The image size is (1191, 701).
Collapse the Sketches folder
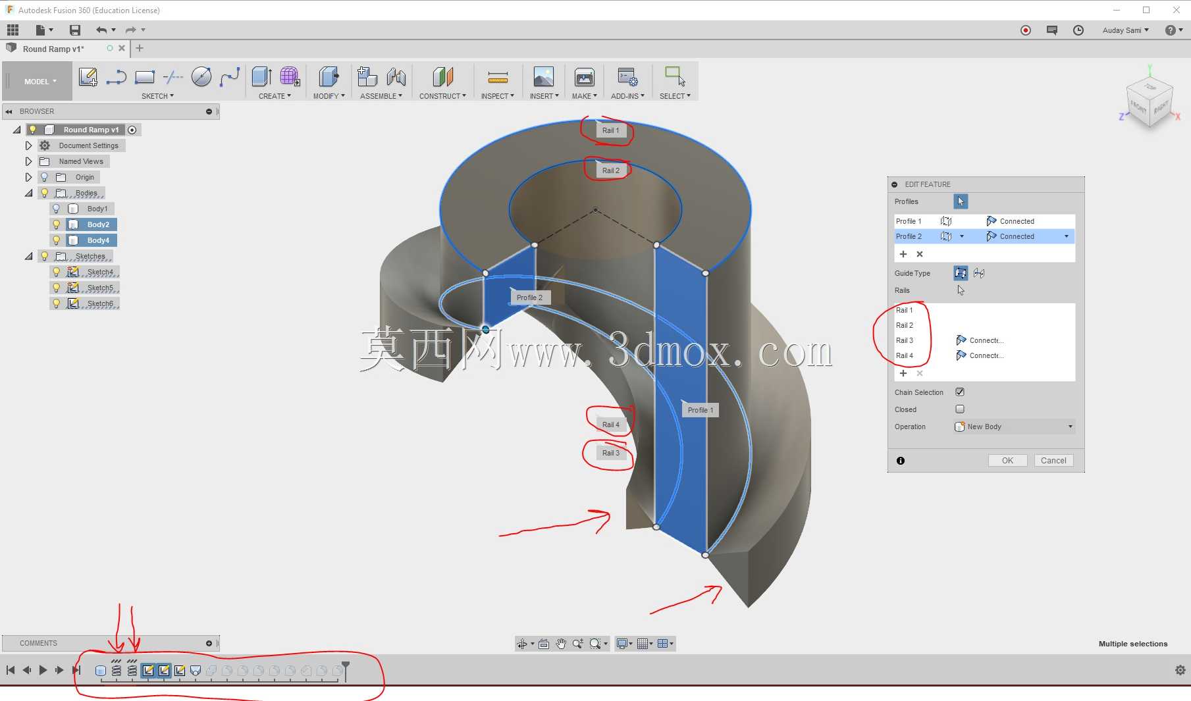[28, 256]
